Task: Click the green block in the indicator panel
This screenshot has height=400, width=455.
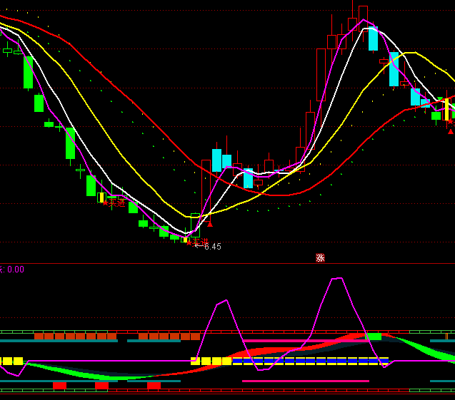Action: click(x=374, y=336)
